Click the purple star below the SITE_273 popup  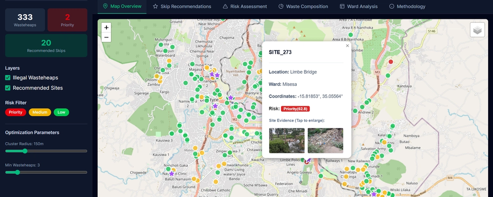click(309, 160)
